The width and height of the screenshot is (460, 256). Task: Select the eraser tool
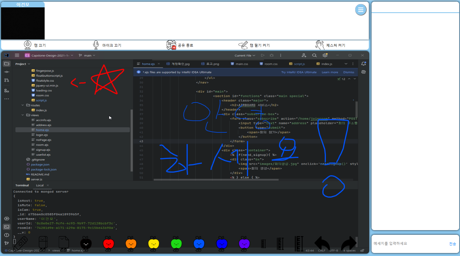43,243
